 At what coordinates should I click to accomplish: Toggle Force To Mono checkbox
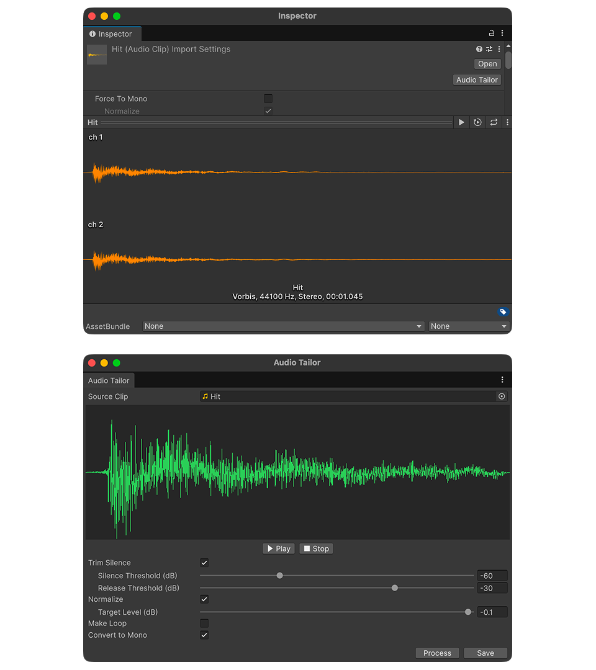268,99
